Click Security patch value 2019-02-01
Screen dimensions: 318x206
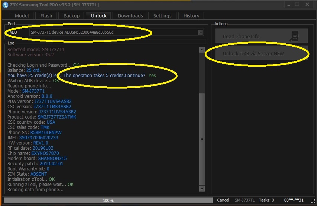(51, 164)
